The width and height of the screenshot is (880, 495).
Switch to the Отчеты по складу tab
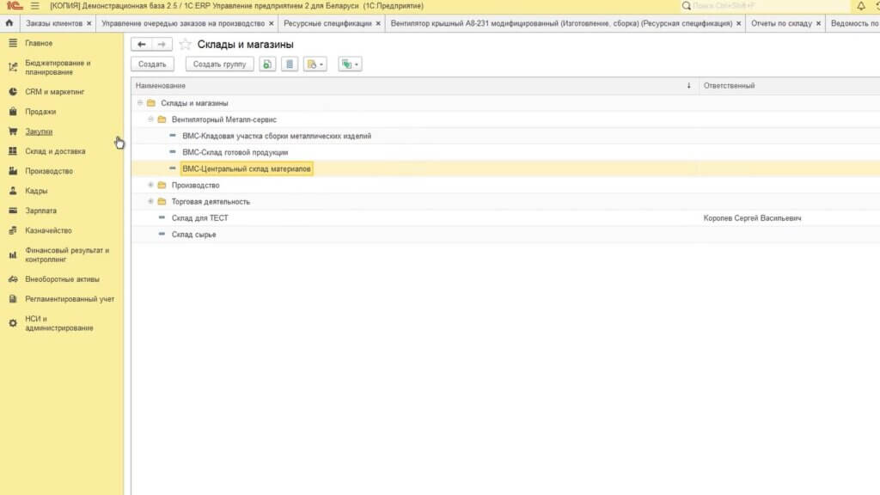click(780, 23)
